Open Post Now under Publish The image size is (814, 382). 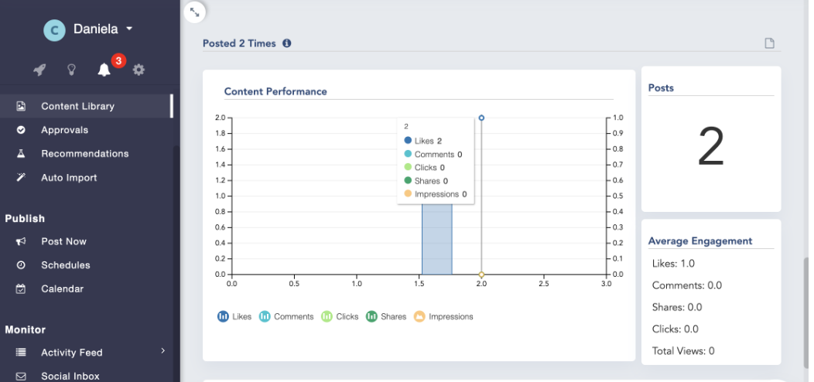coord(63,241)
